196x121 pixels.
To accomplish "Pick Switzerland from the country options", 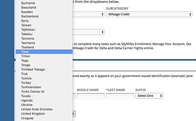I will (44, 16).
